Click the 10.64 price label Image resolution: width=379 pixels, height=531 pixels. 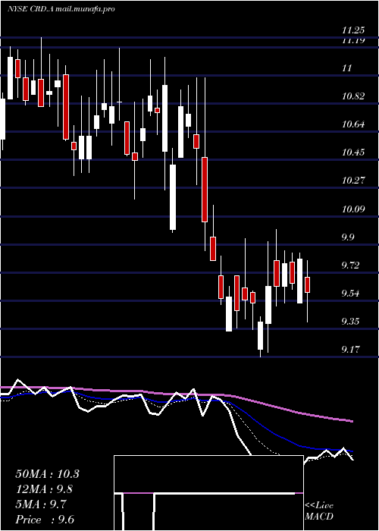click(x=353, y=124)
